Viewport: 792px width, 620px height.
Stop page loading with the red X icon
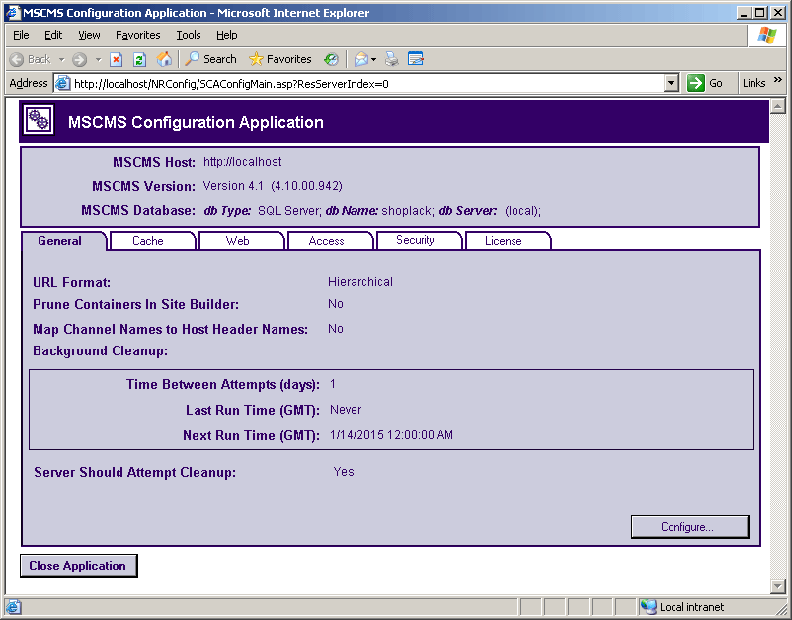click(117, 59)
